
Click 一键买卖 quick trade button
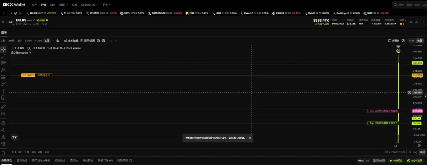[x=396, y=161]
